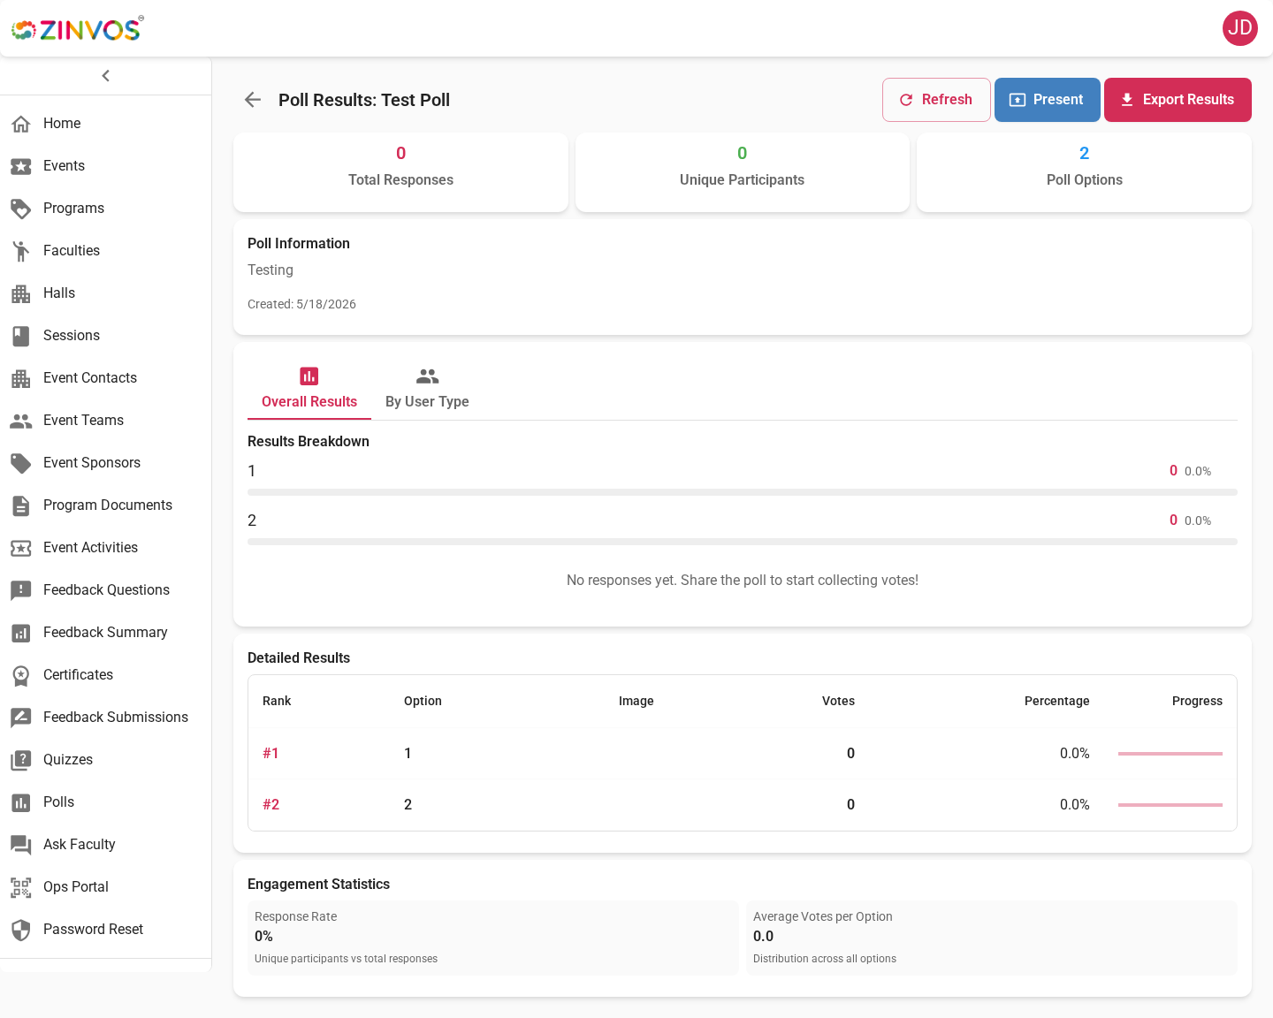Click the Total Responses card
Image resolution: width=1273 pixels, height=1018 pixels.
400,172
